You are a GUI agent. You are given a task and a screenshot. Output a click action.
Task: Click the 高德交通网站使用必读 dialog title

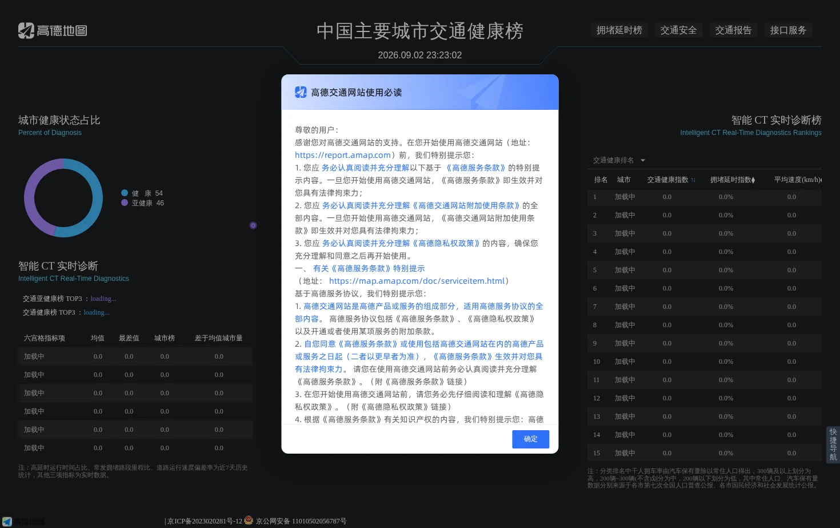pos(357,92)
